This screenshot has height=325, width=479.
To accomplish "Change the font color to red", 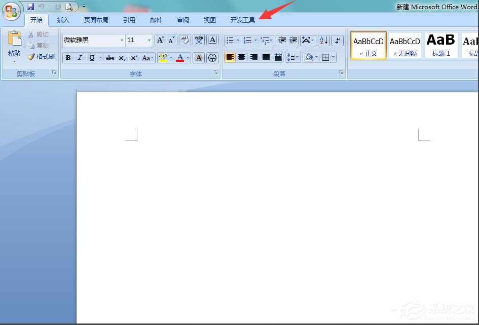I will pyautogui.click(x=180, y=57).
